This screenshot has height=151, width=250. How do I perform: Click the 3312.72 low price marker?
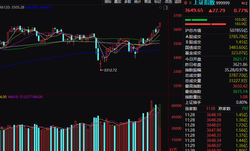click(x=110, y=70)
